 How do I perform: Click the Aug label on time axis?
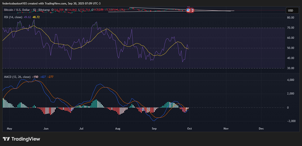tap(118, 128)
